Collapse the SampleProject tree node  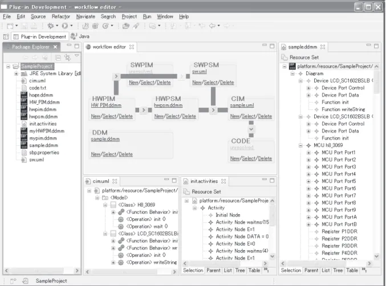(9, 67)
